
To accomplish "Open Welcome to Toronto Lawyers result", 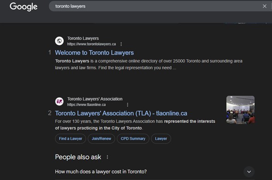I will tap(94, 53).
